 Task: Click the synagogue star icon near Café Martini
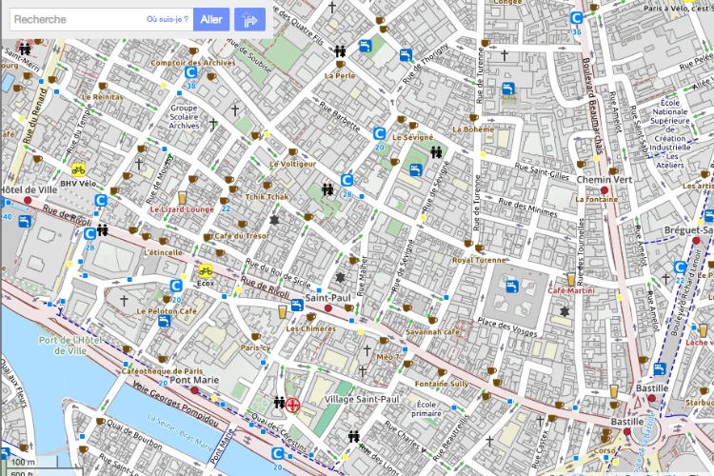[x=565, y=311]
